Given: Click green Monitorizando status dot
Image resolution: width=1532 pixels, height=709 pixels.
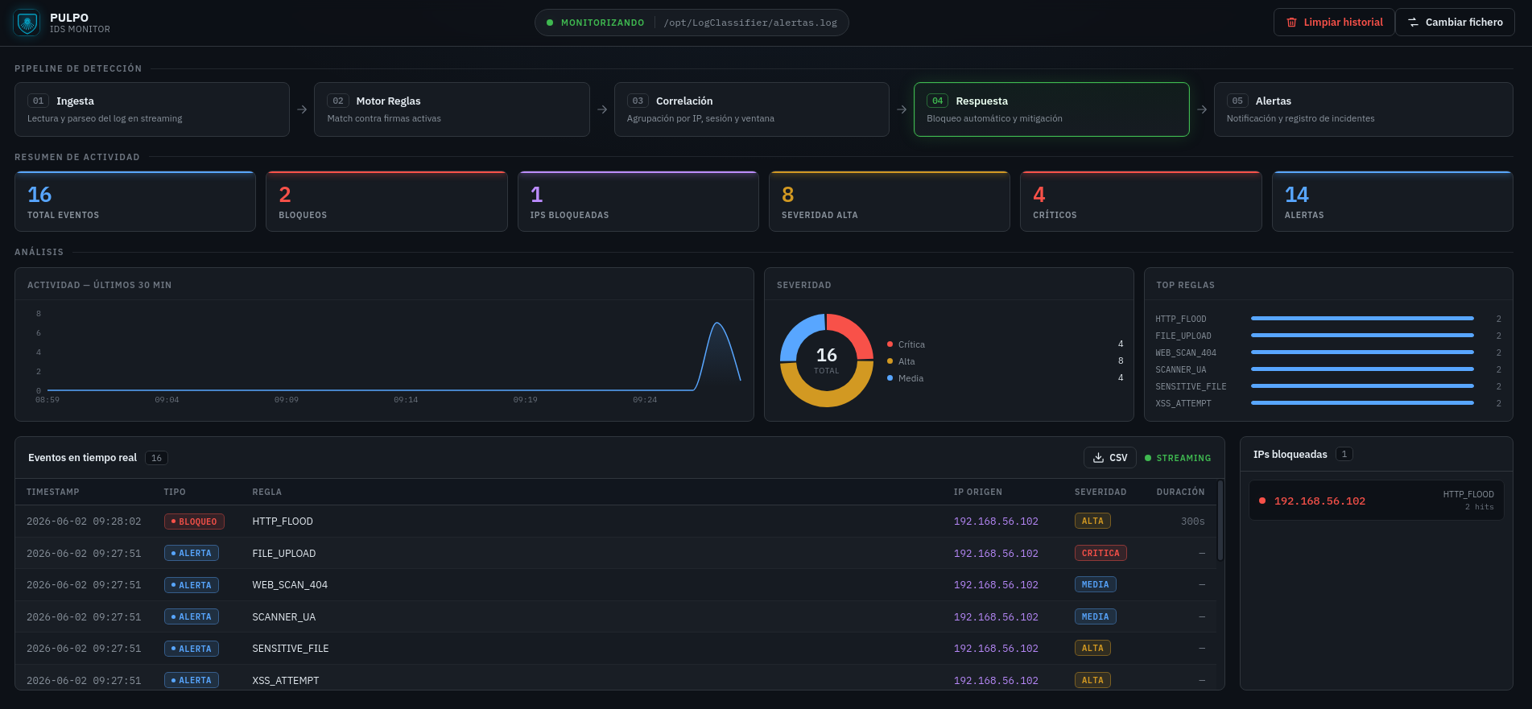Looking at the screenshot, I should (x=550, y=23).
